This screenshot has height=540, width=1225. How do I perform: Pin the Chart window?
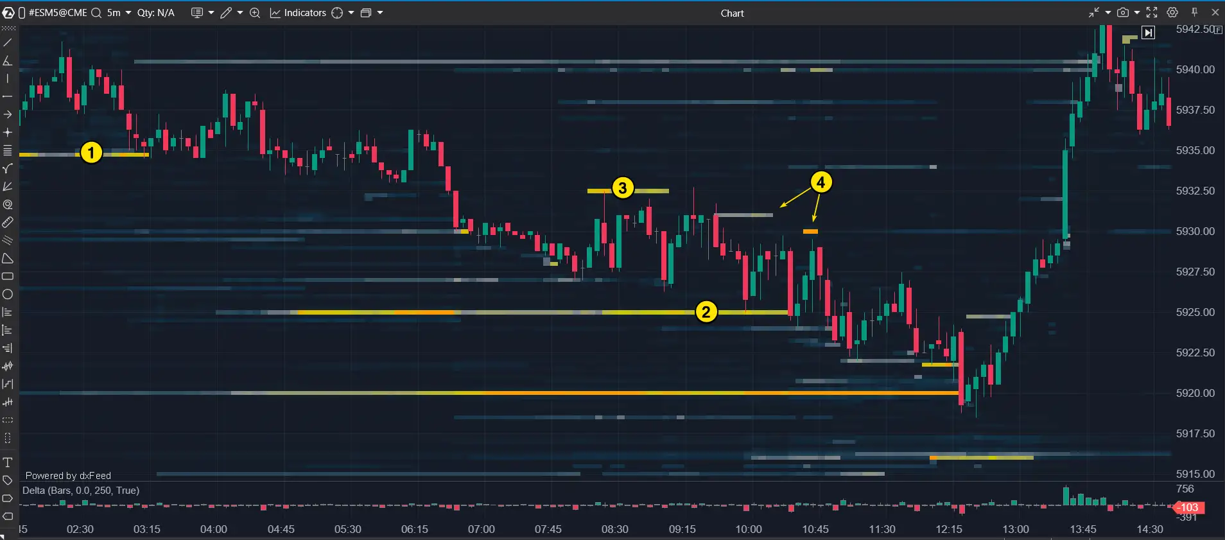pyautogui.click(x=1194, y=13)
